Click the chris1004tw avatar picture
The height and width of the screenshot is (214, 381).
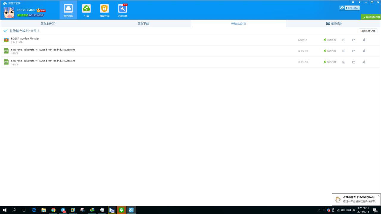tap(9, 12)
